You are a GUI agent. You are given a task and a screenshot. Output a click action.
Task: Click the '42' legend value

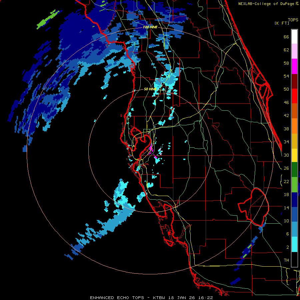coord(286,116)
